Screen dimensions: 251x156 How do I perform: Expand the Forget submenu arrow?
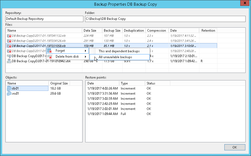[x=86, y=51]
